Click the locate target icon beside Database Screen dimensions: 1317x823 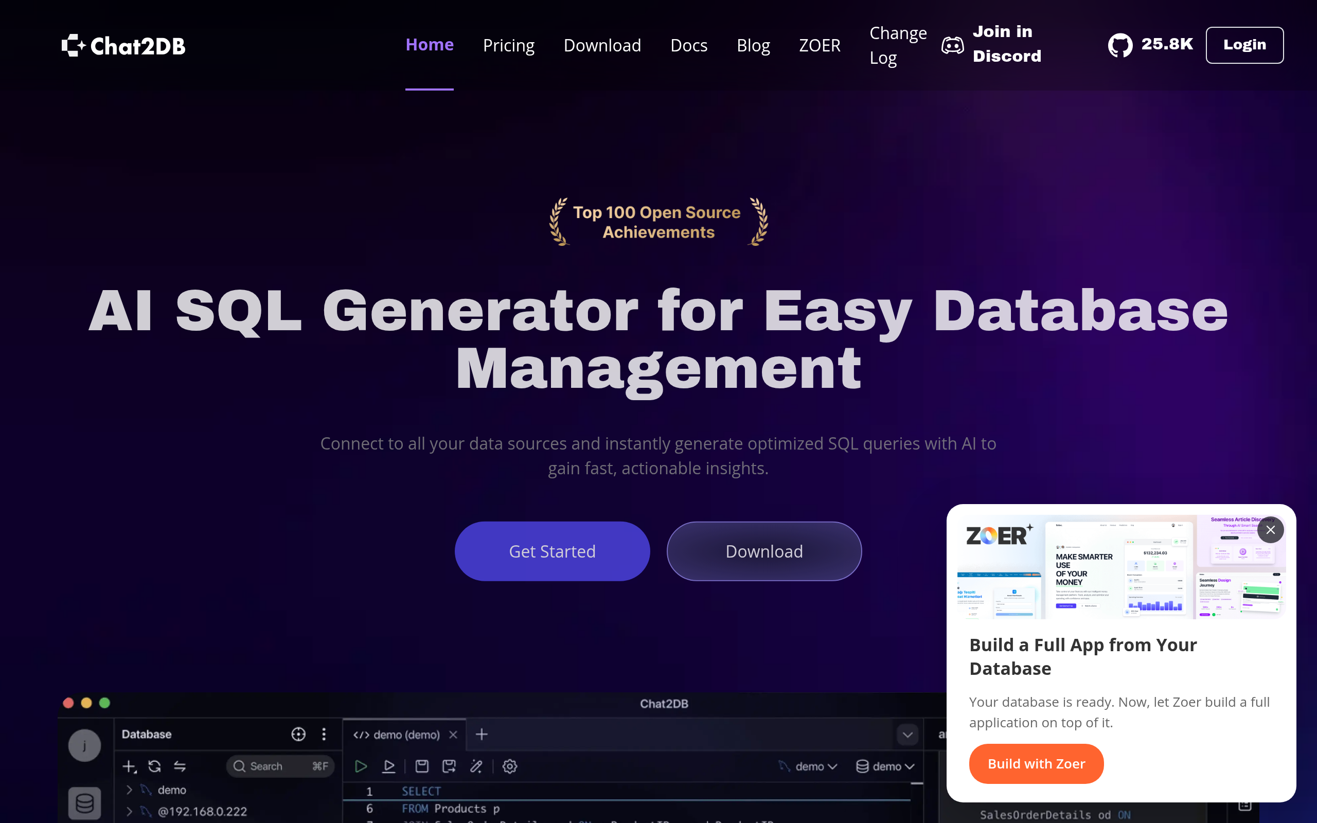(x=298, y=735)
